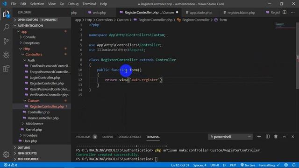Collapse the Controllers folder
This screenshot has width=299, height=168.
pos(42,55)
